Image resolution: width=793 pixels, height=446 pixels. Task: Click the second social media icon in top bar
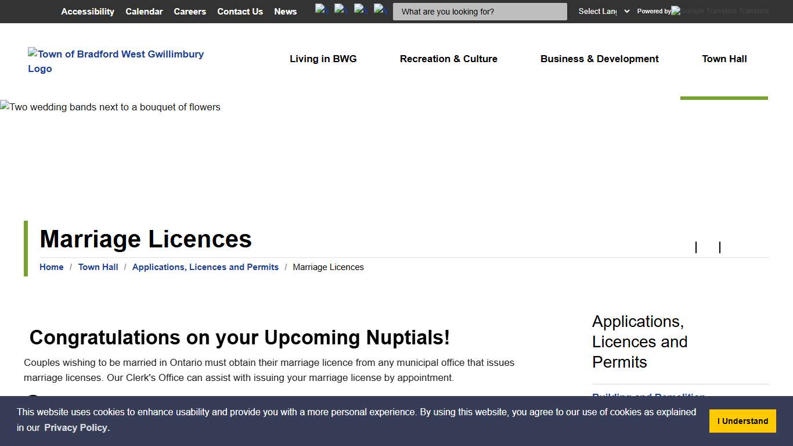pos(341,9)
